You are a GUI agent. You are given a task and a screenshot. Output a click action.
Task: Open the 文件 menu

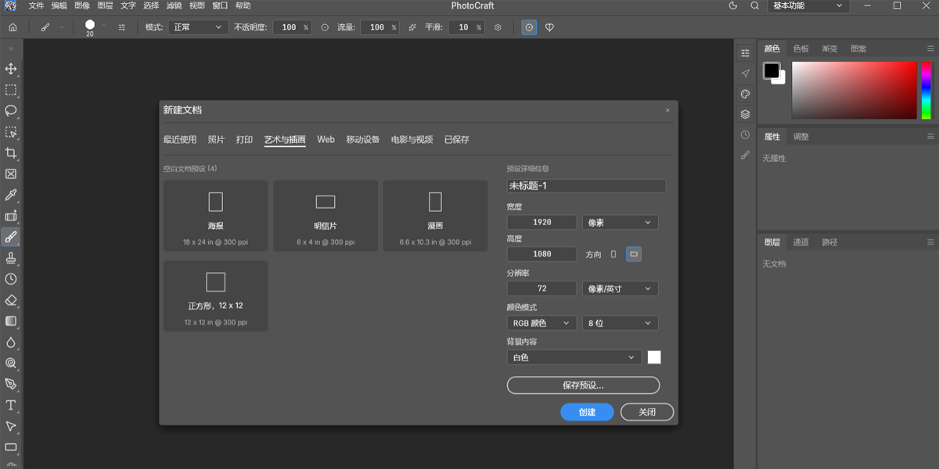click(37, 5)
